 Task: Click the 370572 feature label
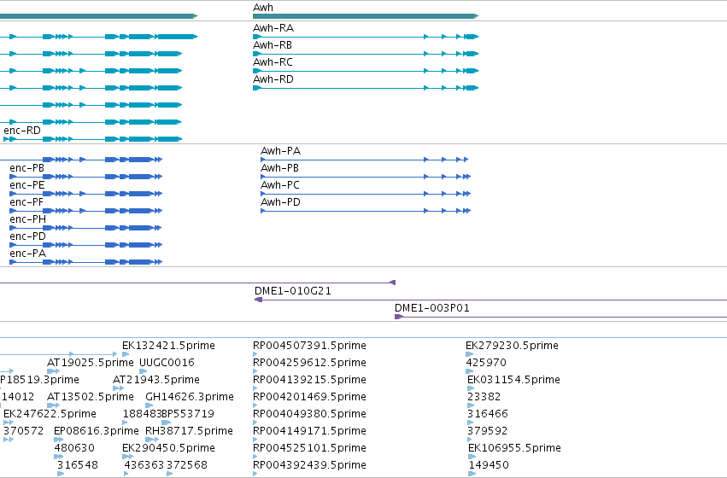[24, 431]
